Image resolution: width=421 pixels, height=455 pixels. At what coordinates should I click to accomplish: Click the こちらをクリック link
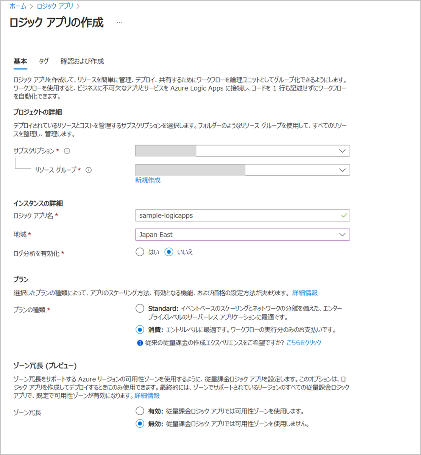pyautogui.click(x=304, y=343)
